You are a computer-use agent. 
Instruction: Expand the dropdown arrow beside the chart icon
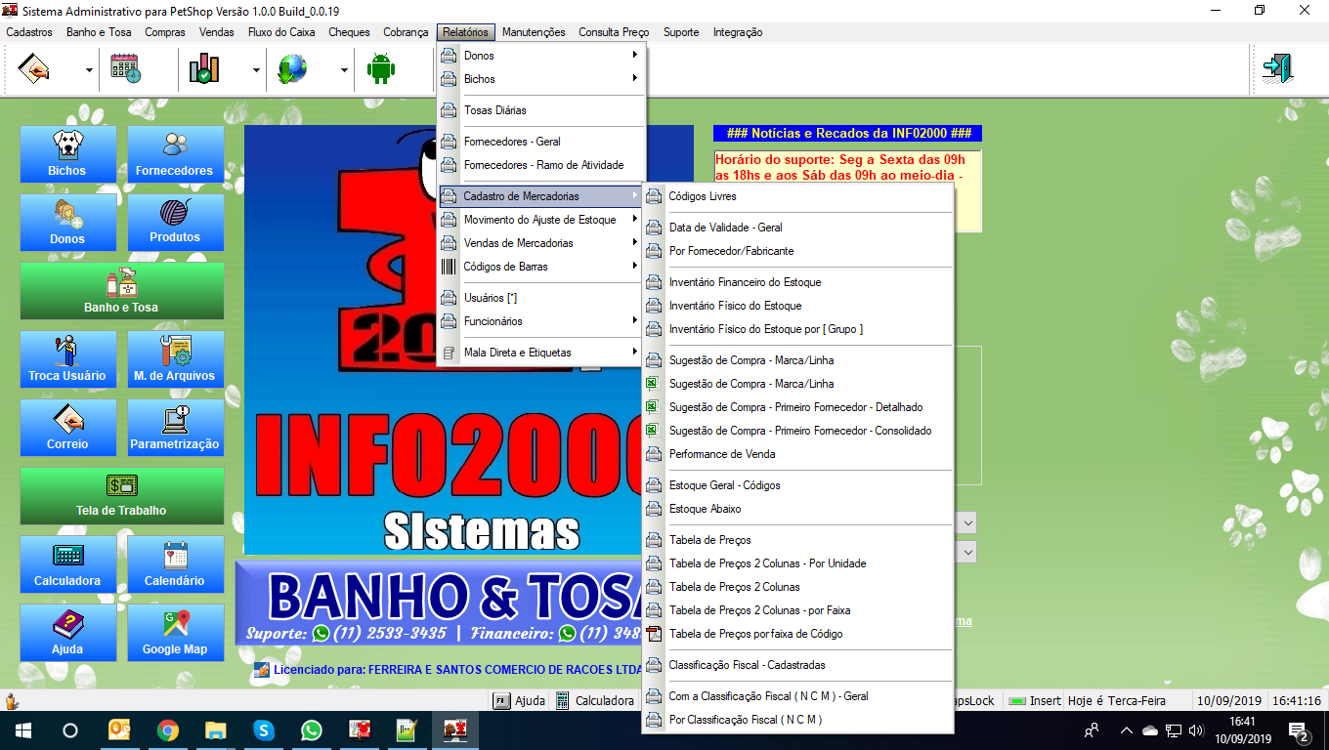(x=256, y=70)
